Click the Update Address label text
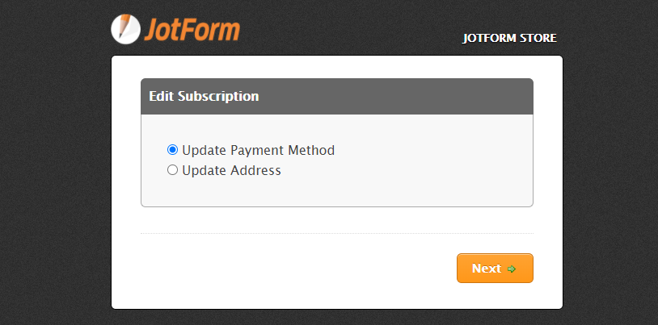This screenshot has width=658, height=325. tap(231, 170)
